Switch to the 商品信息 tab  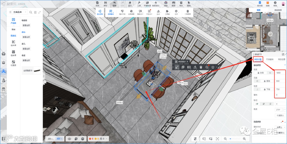click(281, 59)
